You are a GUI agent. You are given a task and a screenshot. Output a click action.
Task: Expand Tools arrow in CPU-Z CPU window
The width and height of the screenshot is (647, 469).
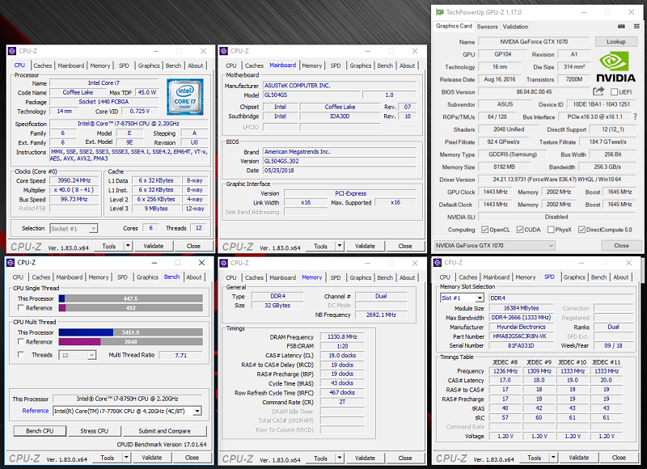click(x=128, y=246)
